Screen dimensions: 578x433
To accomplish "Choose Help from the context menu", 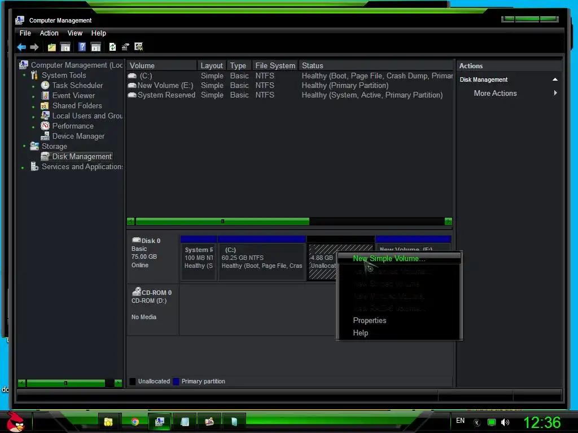I will (399, 333).
